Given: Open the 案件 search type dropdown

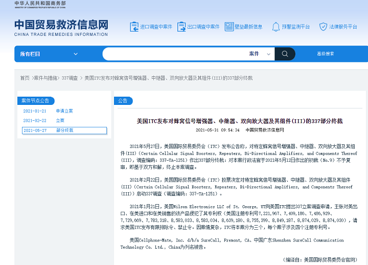Looking at the screenshot, I should (x=260, y=54).
